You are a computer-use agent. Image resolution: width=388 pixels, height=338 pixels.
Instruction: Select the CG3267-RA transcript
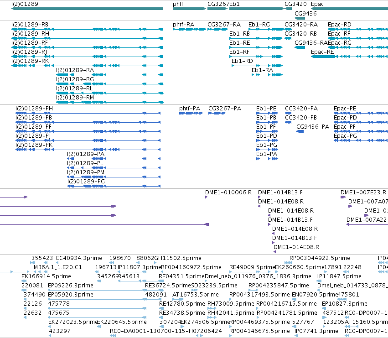(x=224, y=25)
